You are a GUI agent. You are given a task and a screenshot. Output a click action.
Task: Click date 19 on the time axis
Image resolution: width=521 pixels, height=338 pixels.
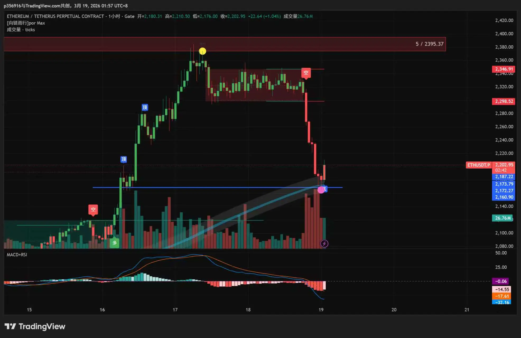pyautogui.click(x=321, y=310)
